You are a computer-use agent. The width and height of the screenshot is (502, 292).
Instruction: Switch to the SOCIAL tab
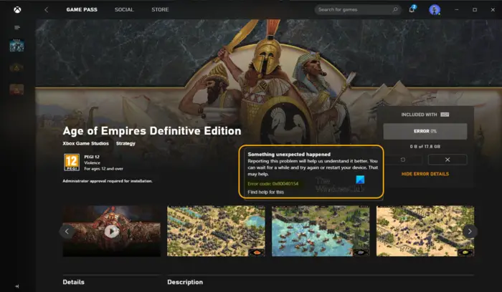(x=124, y=9)
